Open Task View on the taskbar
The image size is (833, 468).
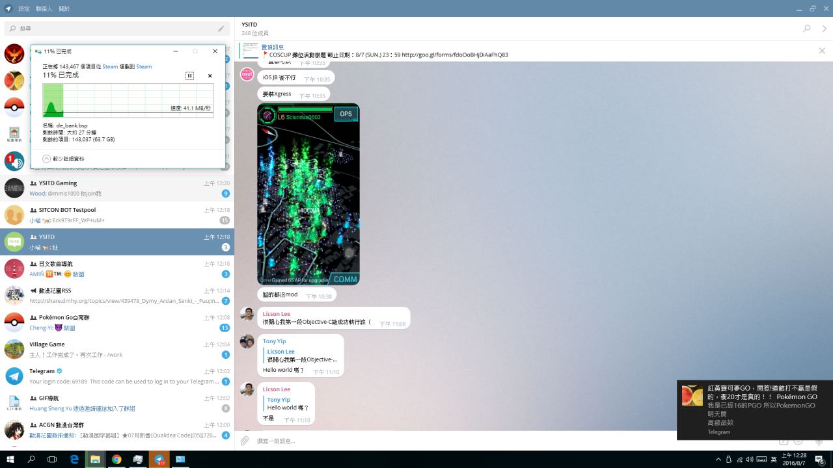tap(52, 460)
